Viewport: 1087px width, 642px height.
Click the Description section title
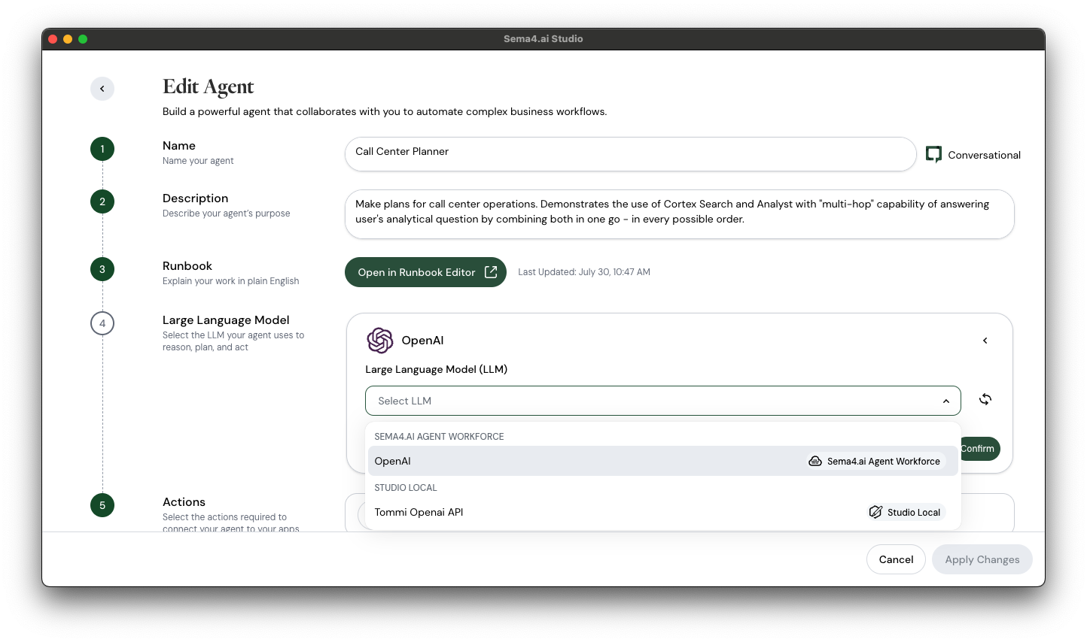pyautogui.click(x=196, y=198)
